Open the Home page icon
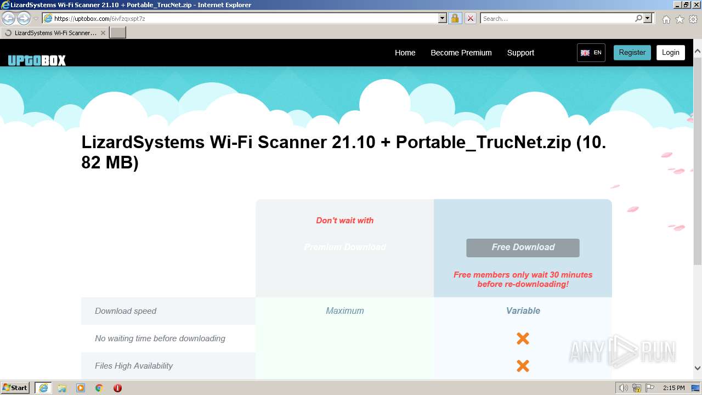This screenshot has height=395, width=702. point(666,19)
